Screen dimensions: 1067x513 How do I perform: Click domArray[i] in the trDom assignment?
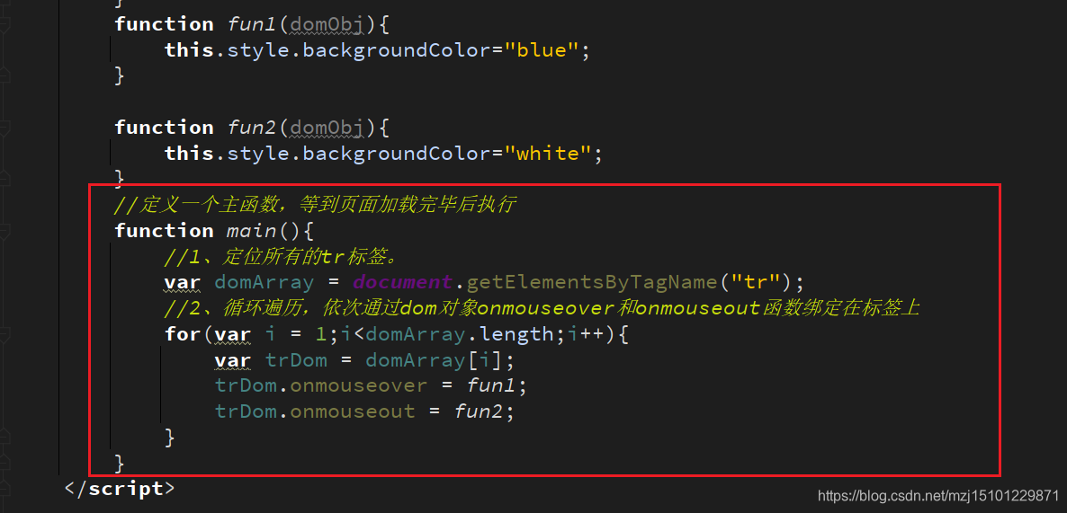(x=435, y=360)
